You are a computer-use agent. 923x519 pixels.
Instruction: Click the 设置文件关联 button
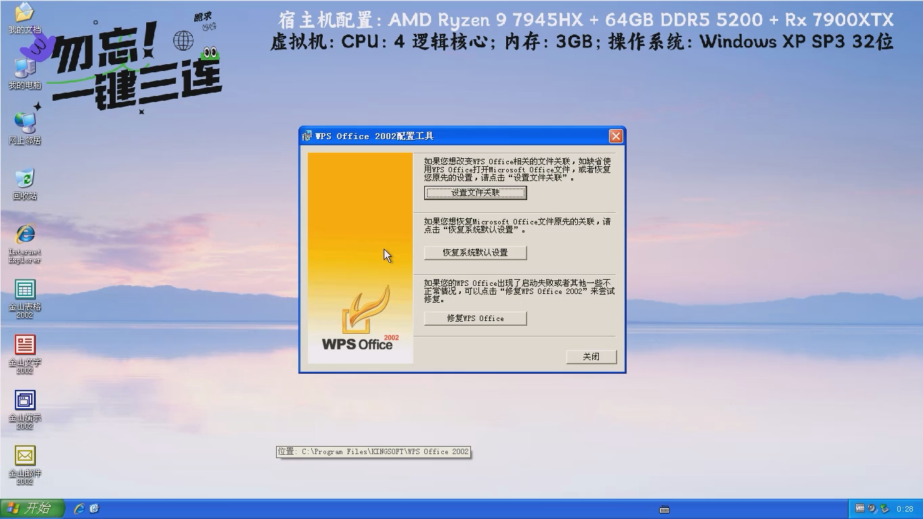point(475,193)
